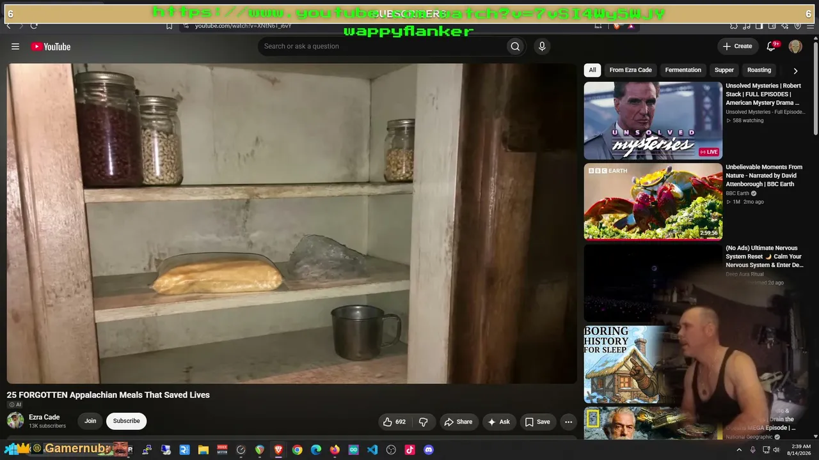
Task: Share this video
Action: click(x=458, y=422)
